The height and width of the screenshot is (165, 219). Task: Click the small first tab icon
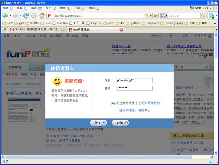coord(5,29)
